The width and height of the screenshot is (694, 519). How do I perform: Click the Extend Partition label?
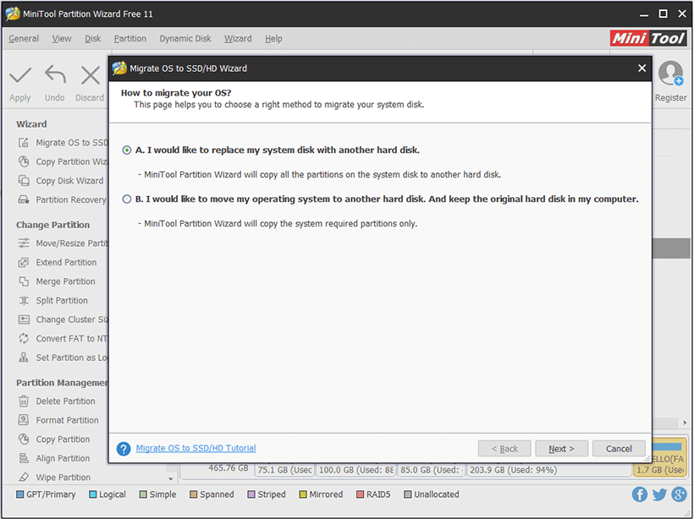[x=66, y=262]
